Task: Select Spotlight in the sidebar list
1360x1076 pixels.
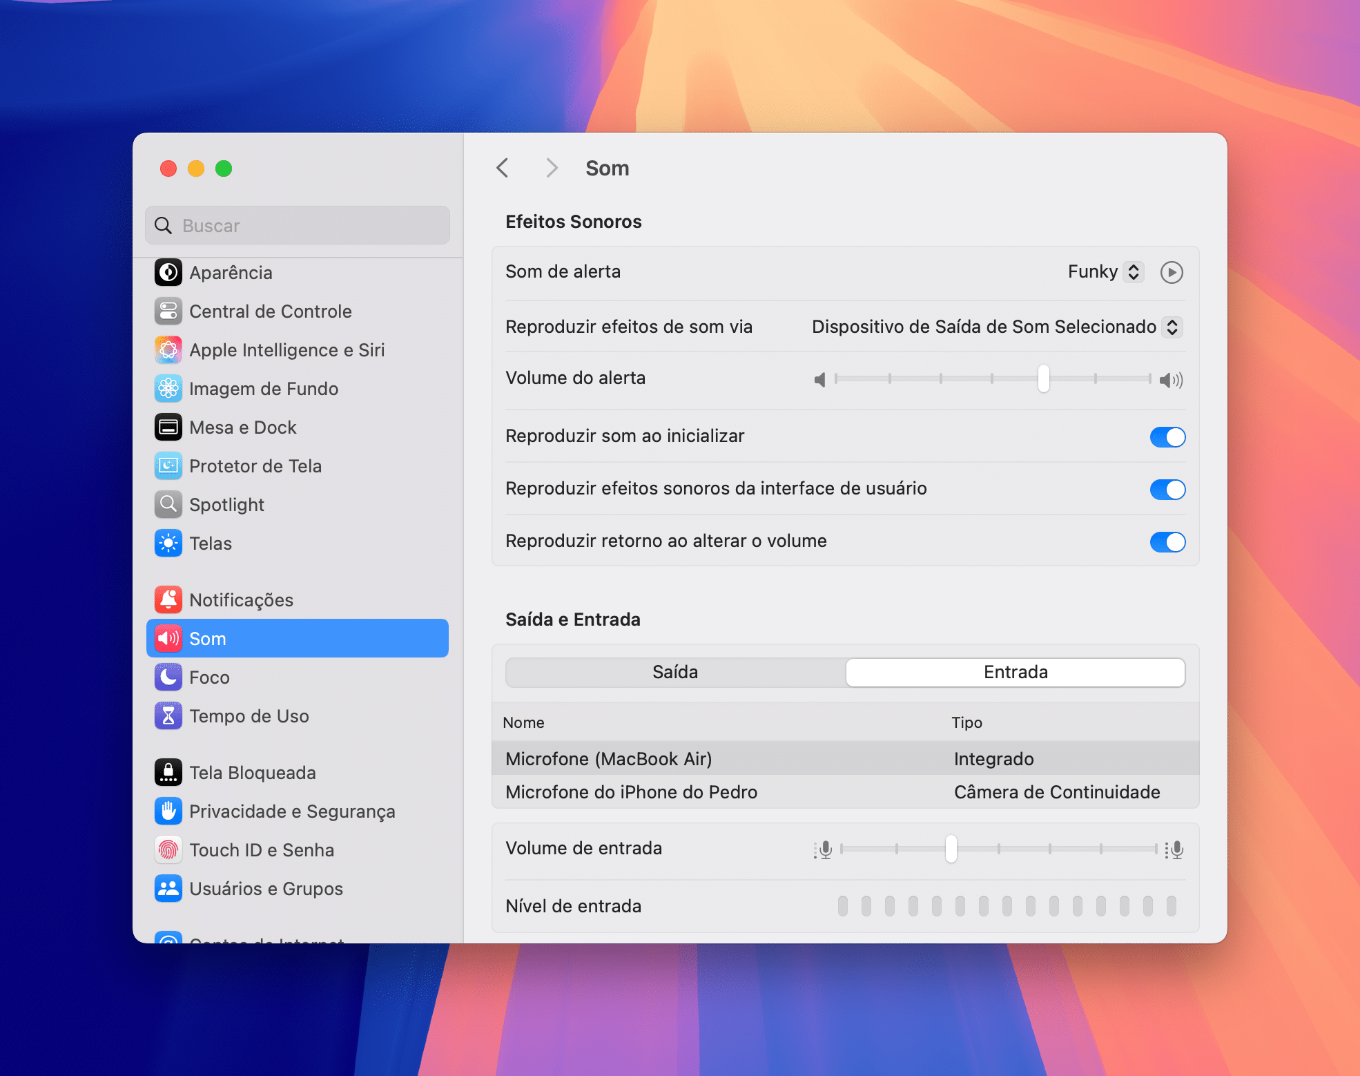Action: [x=298, y=505]
